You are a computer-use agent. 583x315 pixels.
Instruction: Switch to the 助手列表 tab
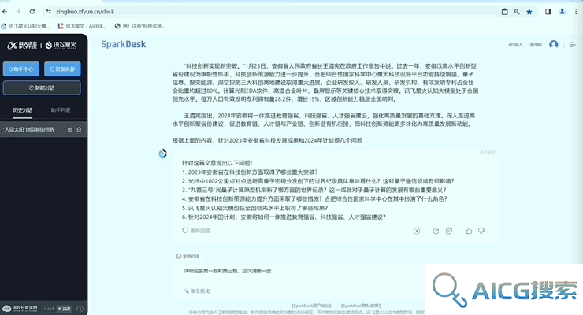pos(61,110)
